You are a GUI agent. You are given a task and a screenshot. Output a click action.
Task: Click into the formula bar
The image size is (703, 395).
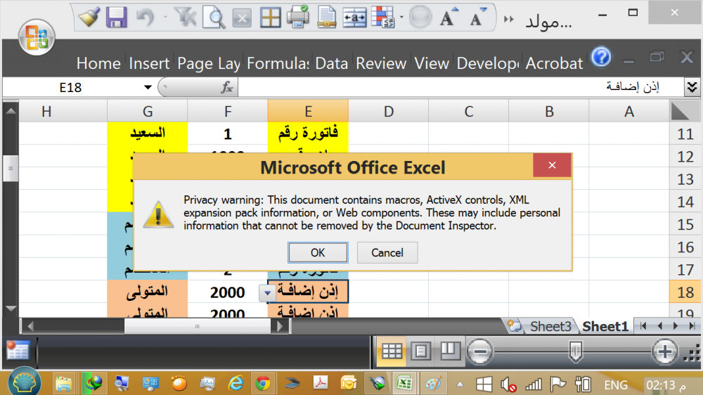pos(460,87)
